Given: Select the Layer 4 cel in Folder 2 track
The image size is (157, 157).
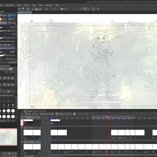Looking at the screenshot, I should pos(121,133).
